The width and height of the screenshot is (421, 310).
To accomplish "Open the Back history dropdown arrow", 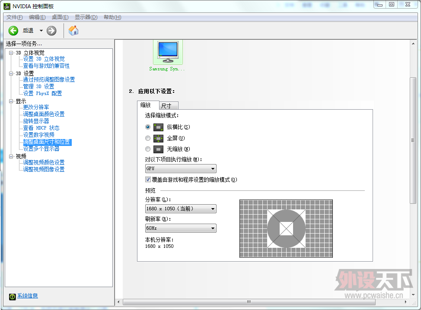I will 41,31.
